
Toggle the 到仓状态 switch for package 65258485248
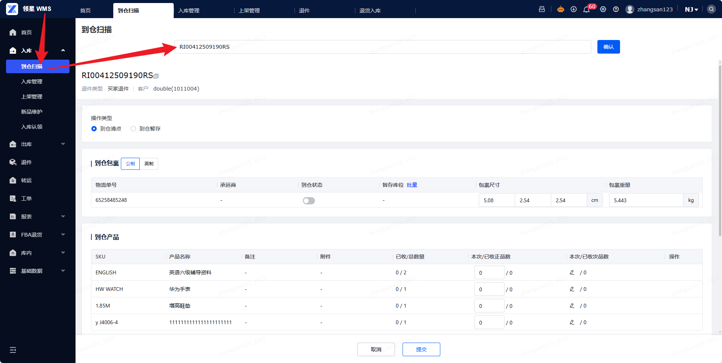click(x=309, y=201)
